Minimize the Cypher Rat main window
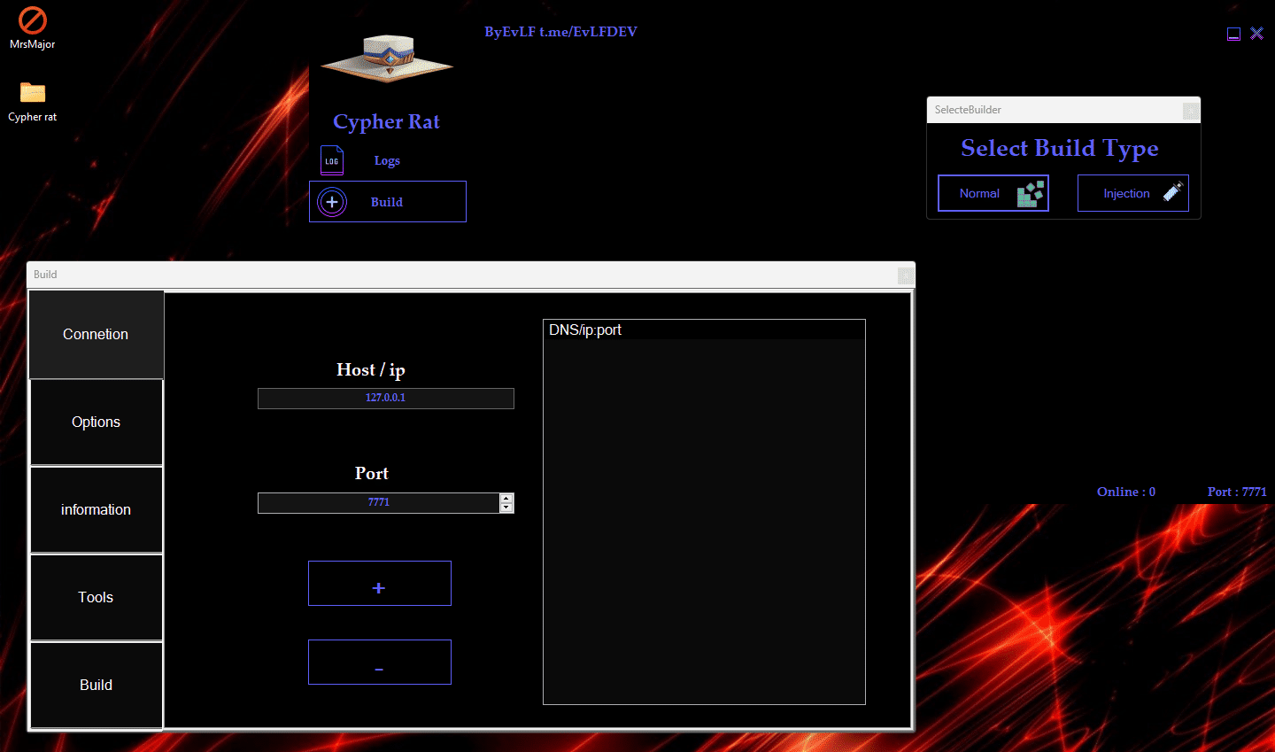This screenshot has height=752, width=1275. (1233, 34)
